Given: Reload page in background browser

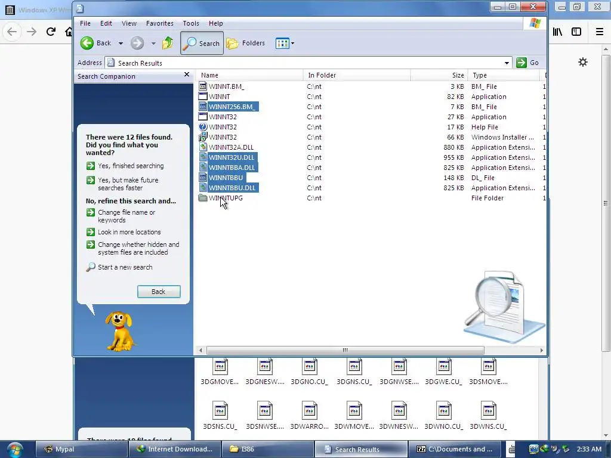Looking at the screenshot, I should point(51,32).
